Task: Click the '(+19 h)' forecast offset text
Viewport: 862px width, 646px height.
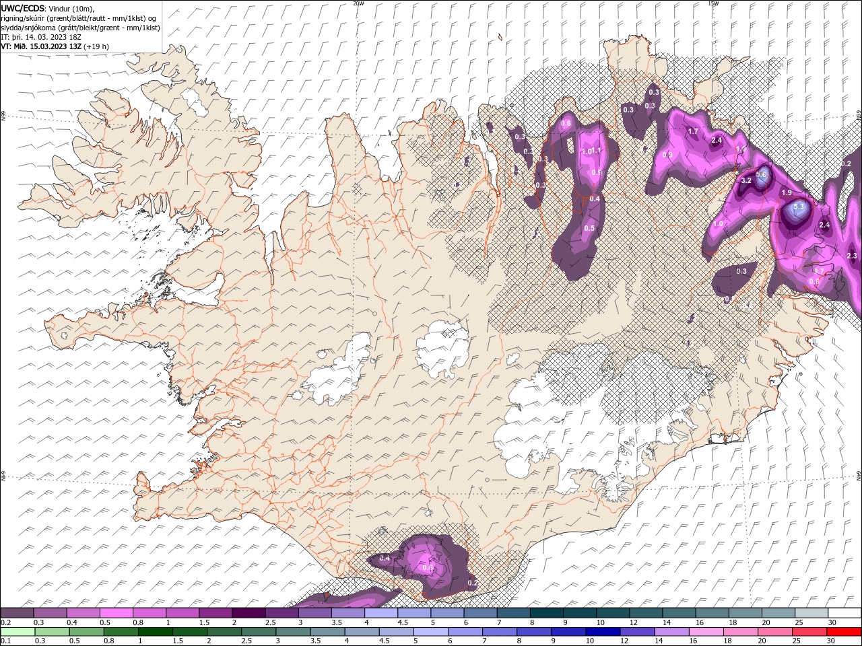Action: pos(96,46)
